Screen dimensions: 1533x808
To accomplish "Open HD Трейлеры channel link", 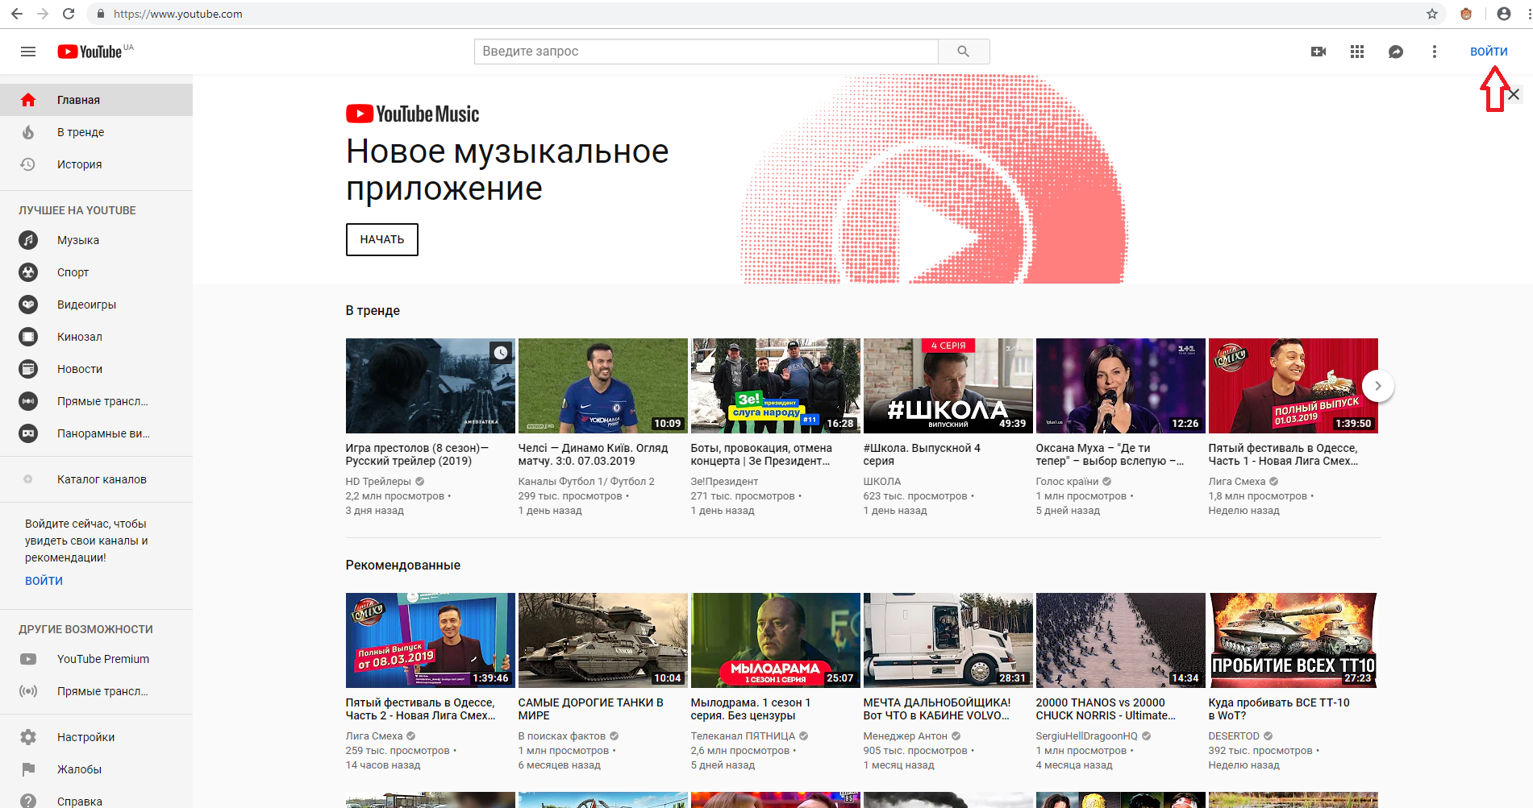I will tap(378, 482).
